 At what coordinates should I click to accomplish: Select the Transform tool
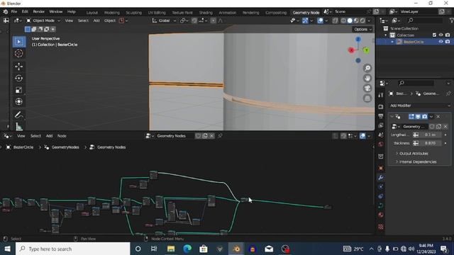click(x=19, y=102)
